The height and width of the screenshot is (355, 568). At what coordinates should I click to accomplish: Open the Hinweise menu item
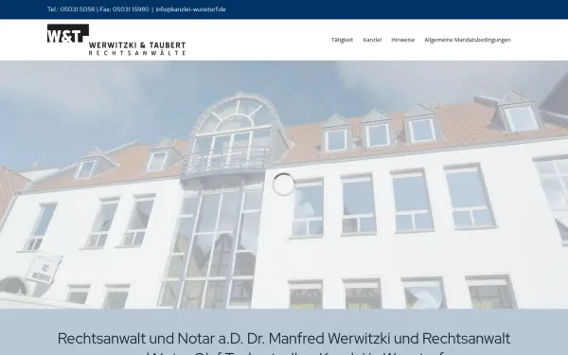tap(403, 40)
